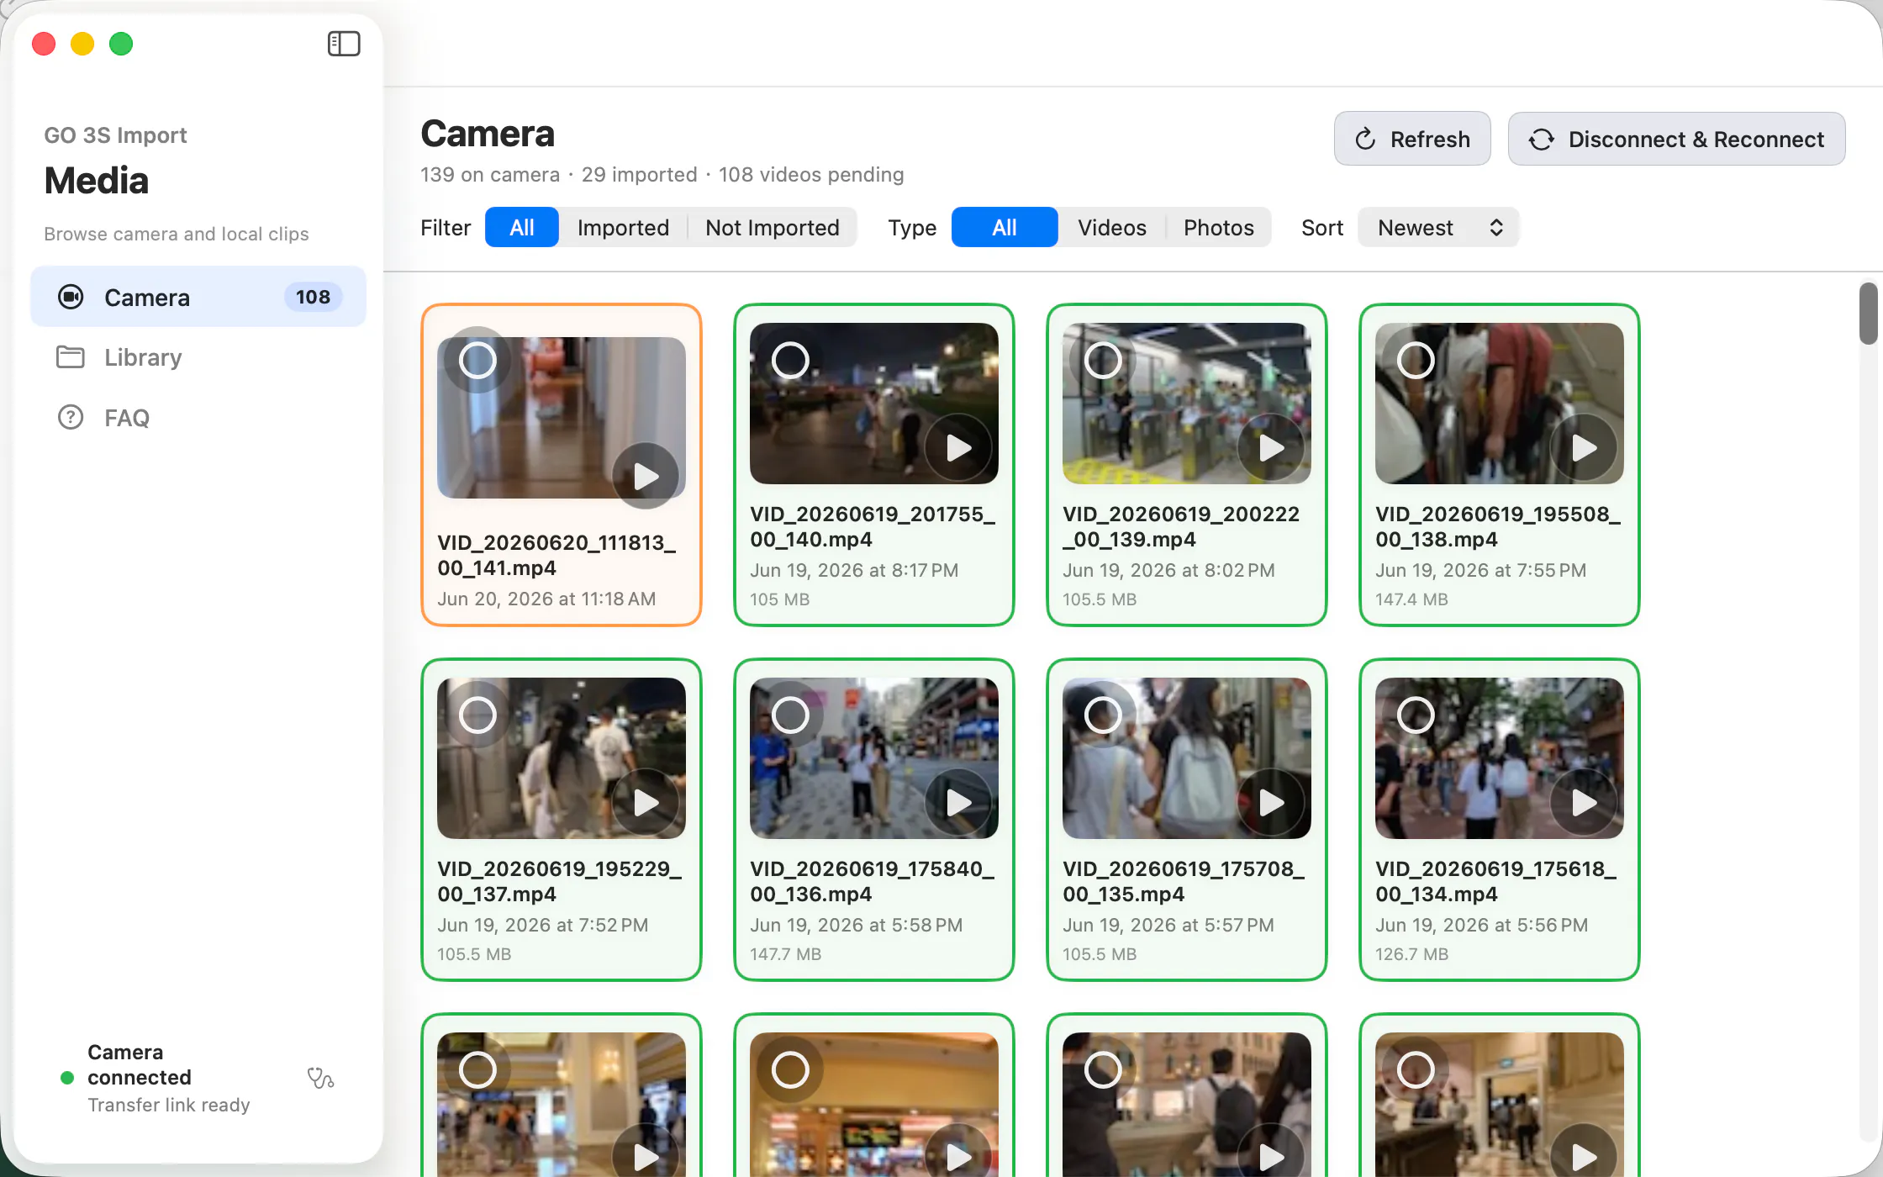Click the vertical scrollbar thumb

(x=1868, y=314)
